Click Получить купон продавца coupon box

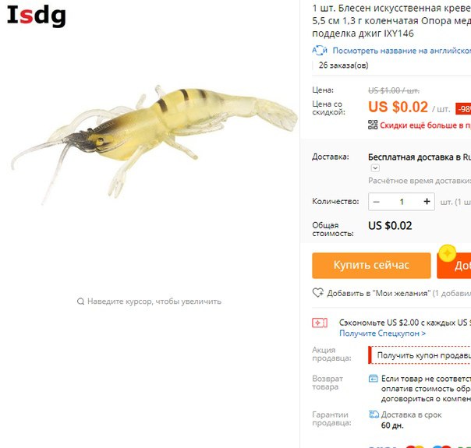[420, 355]
